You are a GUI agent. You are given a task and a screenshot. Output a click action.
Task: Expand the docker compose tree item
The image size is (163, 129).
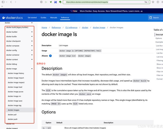point(32,46)
